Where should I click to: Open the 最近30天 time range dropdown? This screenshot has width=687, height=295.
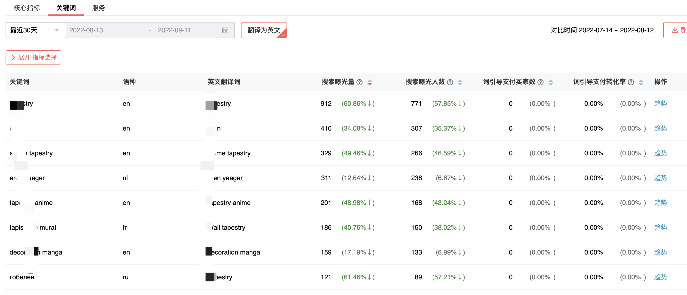click(35, 30)
